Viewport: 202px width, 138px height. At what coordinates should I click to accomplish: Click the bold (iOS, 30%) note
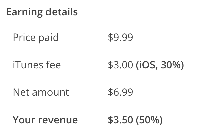click(160, 65)
